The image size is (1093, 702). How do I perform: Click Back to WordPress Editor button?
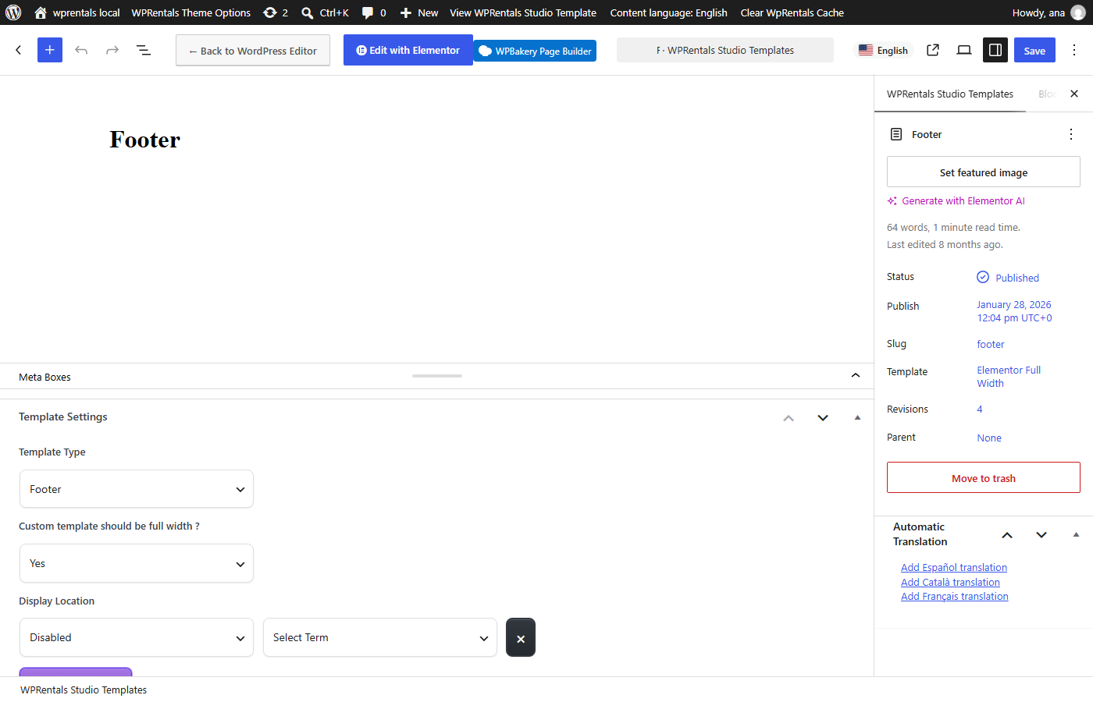[x=253, y=51]
